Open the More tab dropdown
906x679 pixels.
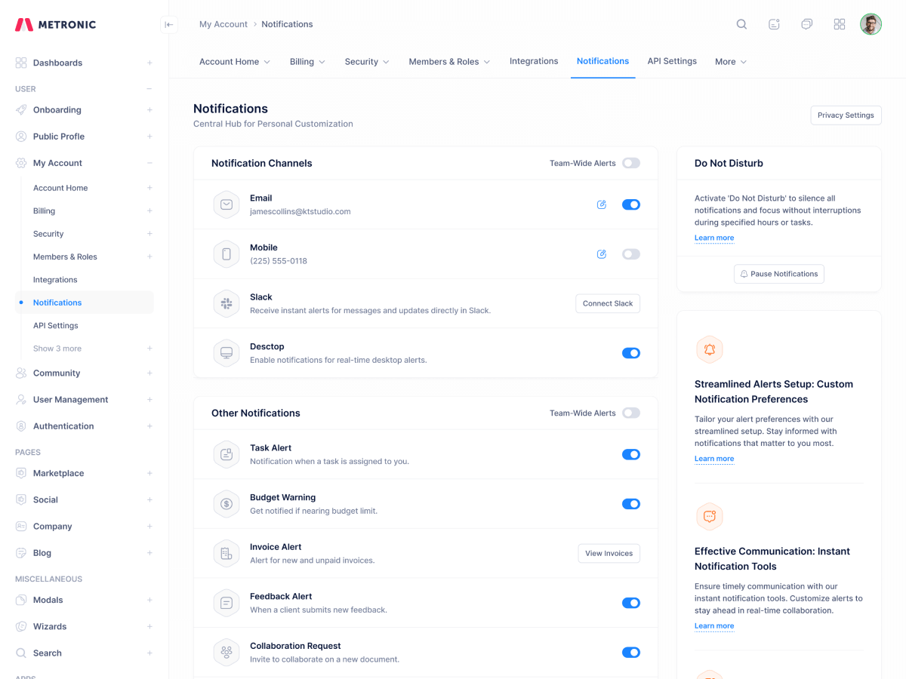click(x=730, y=61)
